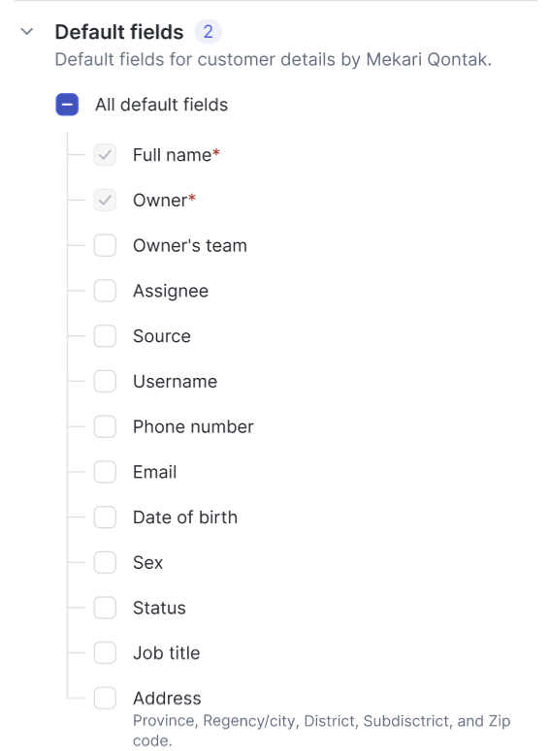Click the Owner checked checkbox

(x=105, y=201)
